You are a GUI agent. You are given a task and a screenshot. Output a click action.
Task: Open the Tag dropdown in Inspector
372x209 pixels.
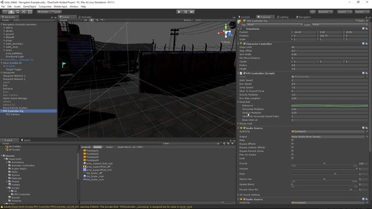274,24
